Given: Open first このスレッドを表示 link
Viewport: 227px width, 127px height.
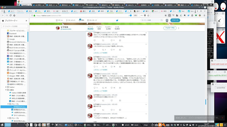Looking at the screenshot, I should (100, 53).
